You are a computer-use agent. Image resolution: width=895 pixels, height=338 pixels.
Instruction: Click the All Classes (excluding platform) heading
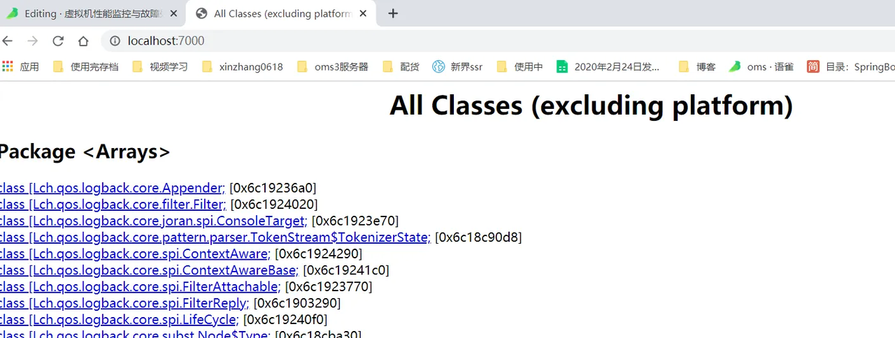click(592, 105)
